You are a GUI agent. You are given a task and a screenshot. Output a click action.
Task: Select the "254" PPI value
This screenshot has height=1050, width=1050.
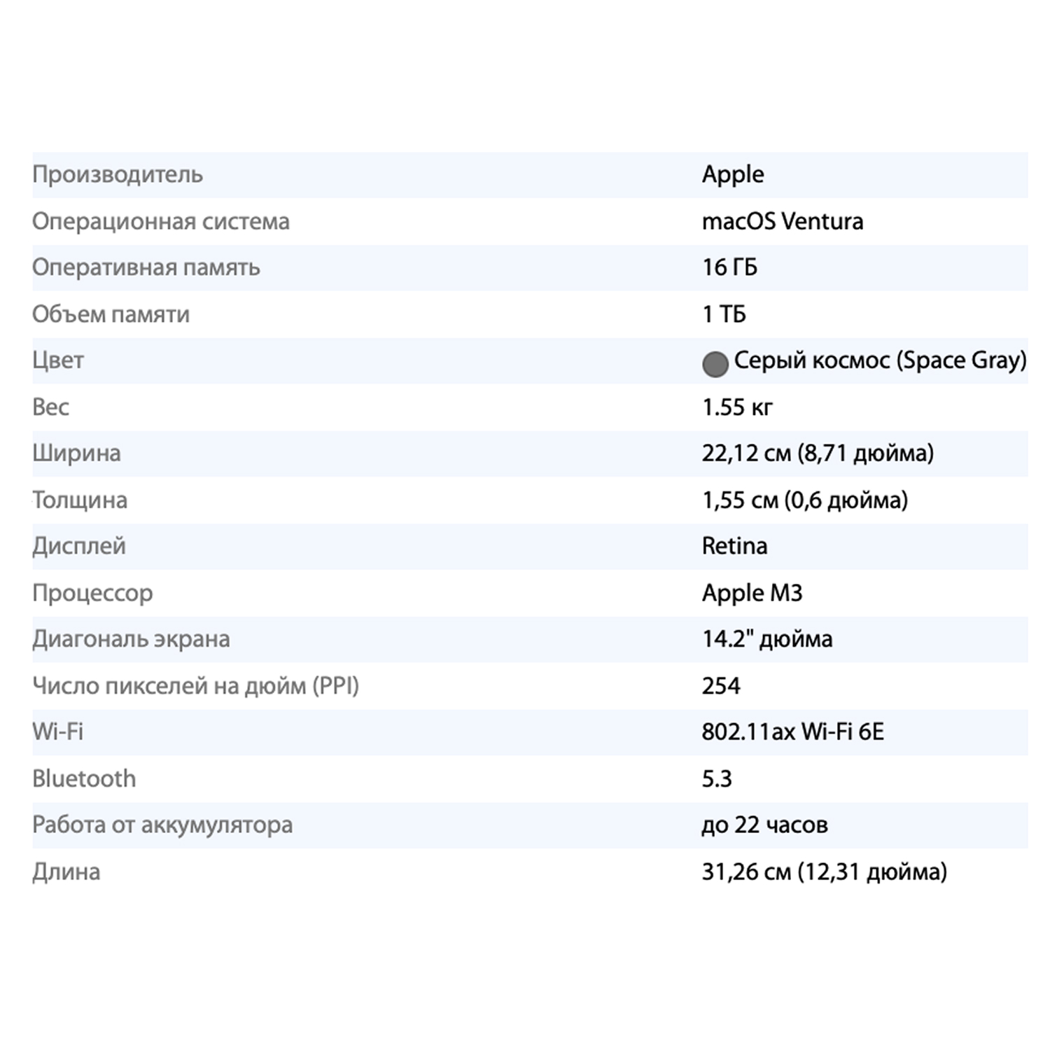point(720,685)
